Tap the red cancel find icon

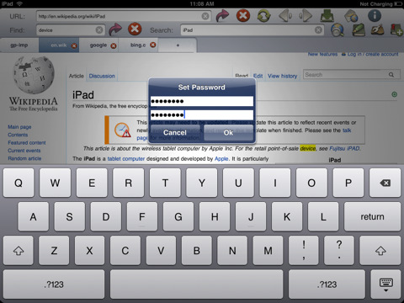coord(135,29)
